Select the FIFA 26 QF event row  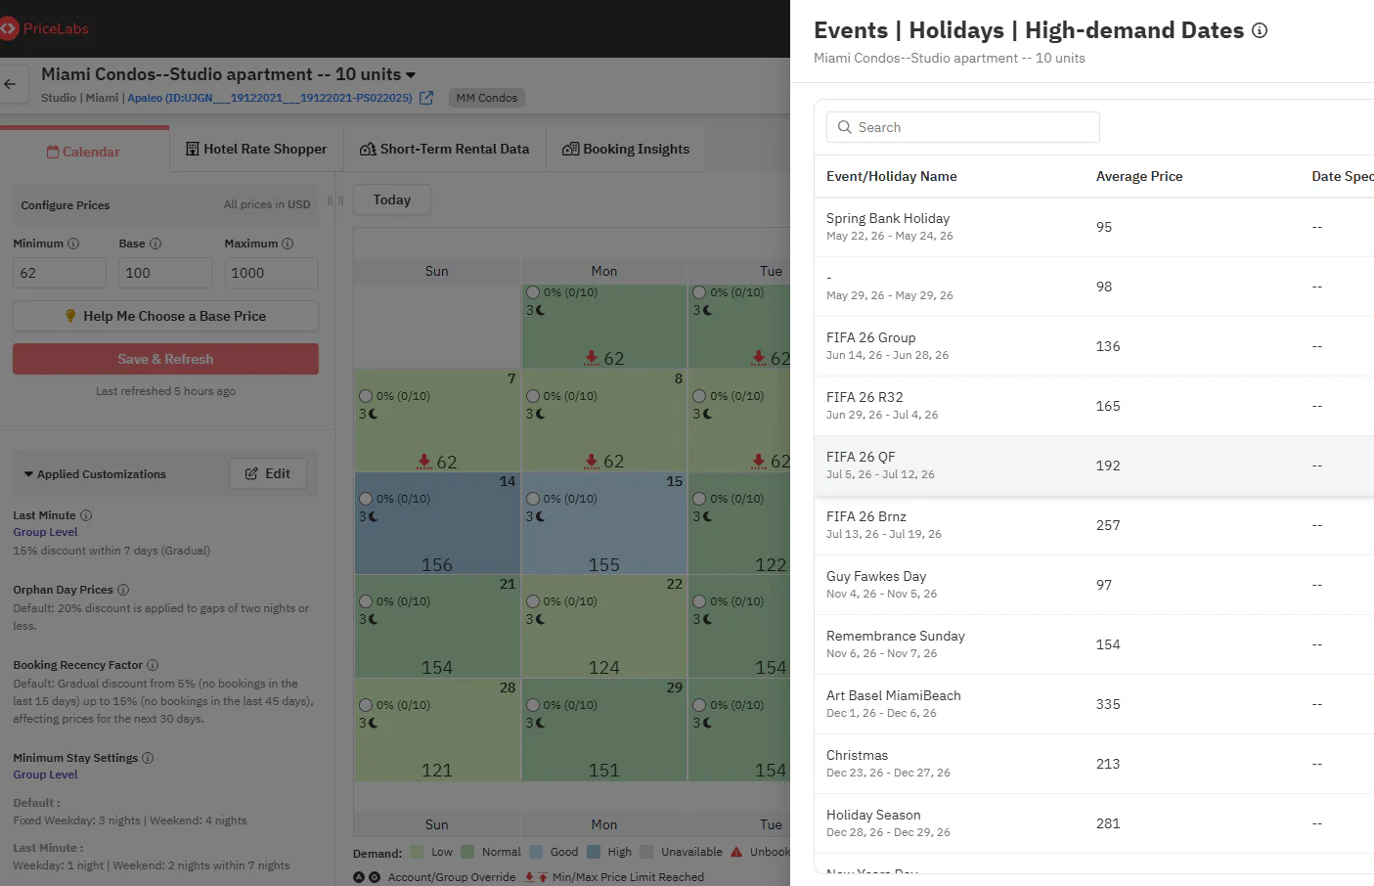[1093, 465]
